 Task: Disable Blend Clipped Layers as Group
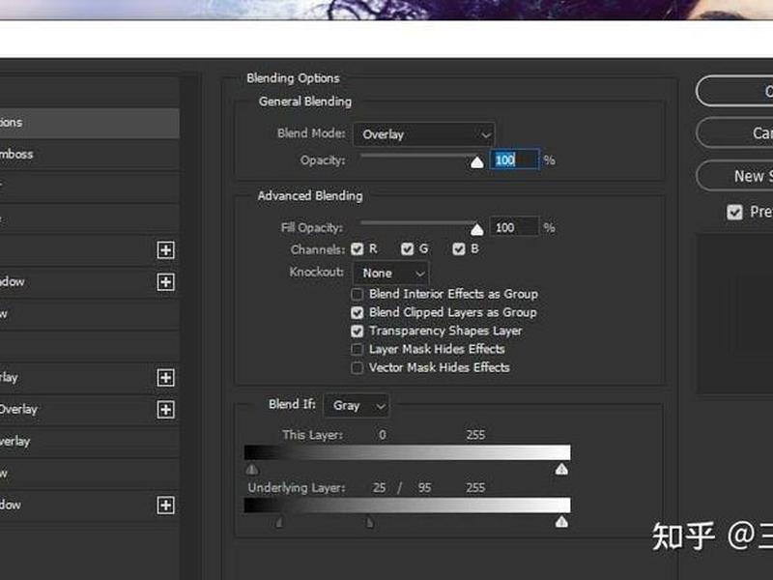click(x=358, y=312)
